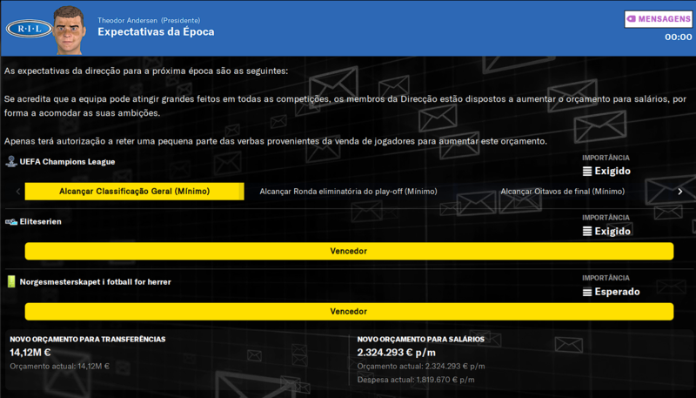This screenshot has width=696, height=398.
Task: Click 'NOVO ORÇAMENTO PARA TRANSFERÊNCIAS' label
Action: (88, 340)
